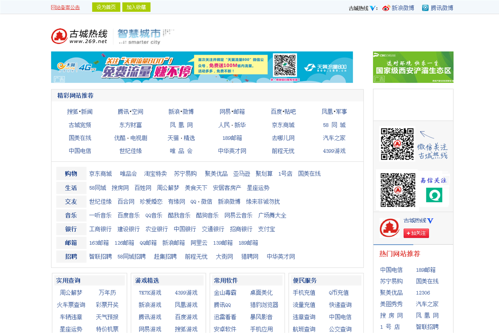Open the 古城宽频 link
This screenshot has width=499, height=333.
80,125
